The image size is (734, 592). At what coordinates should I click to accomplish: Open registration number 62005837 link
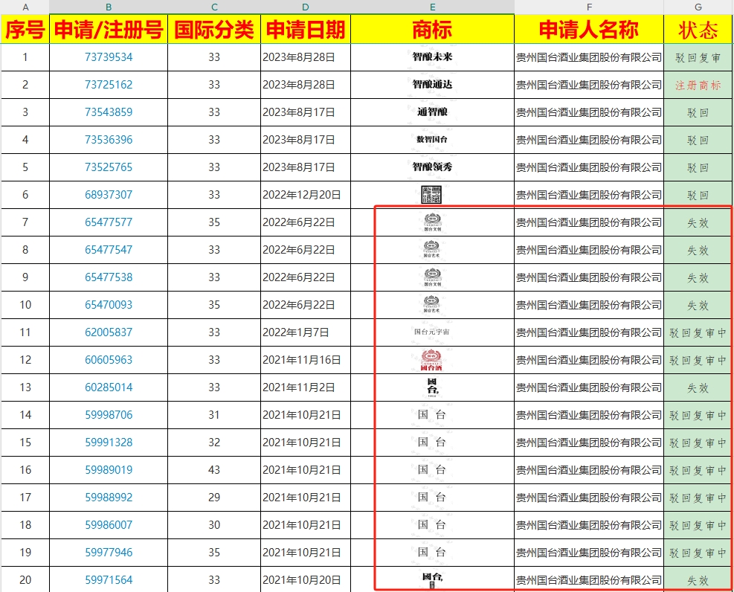tap(109, 332)
